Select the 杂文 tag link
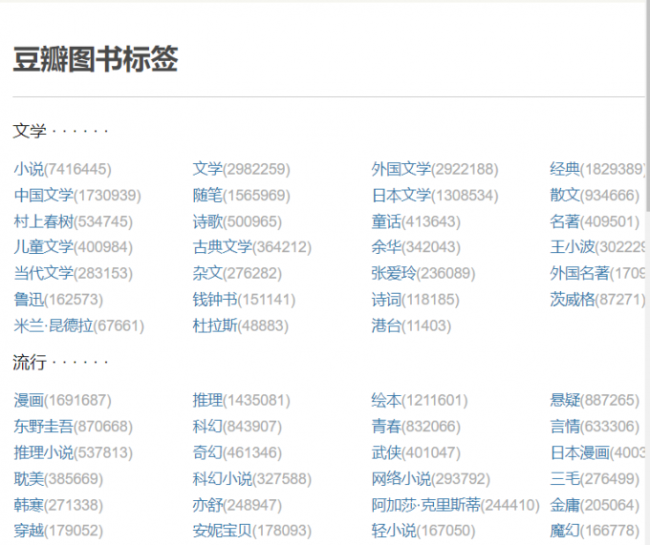650x545 pixels. [x=207, y=273]
